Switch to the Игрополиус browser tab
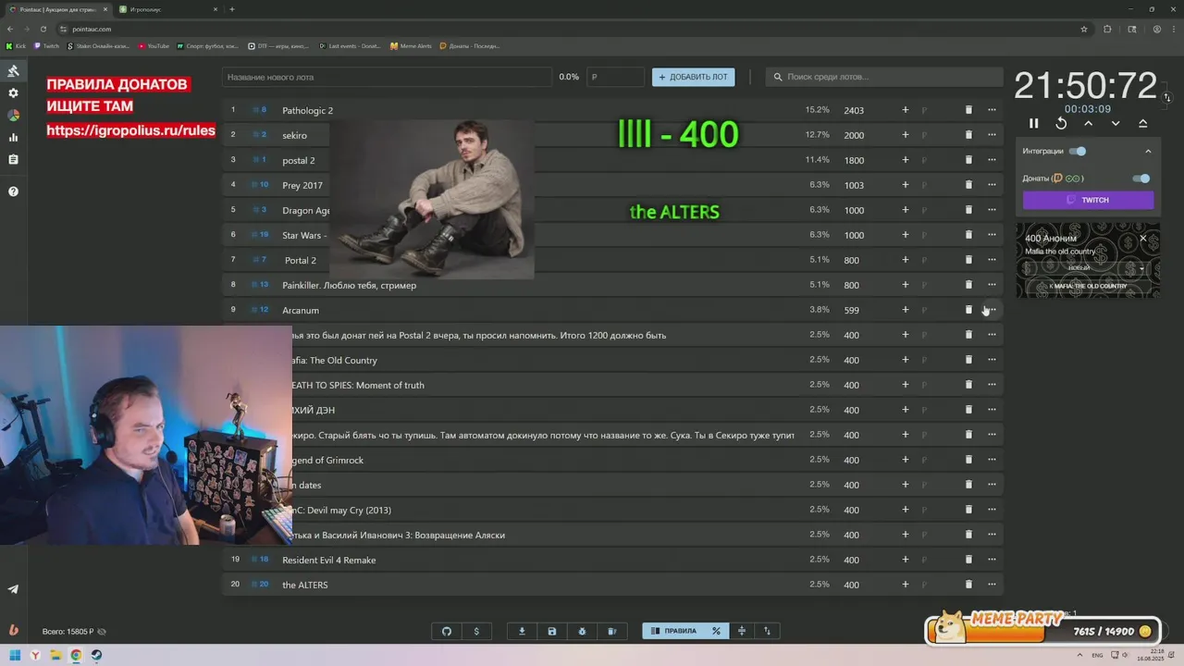Viewport: 1184px width, 666px height. [x=166, y=9]
